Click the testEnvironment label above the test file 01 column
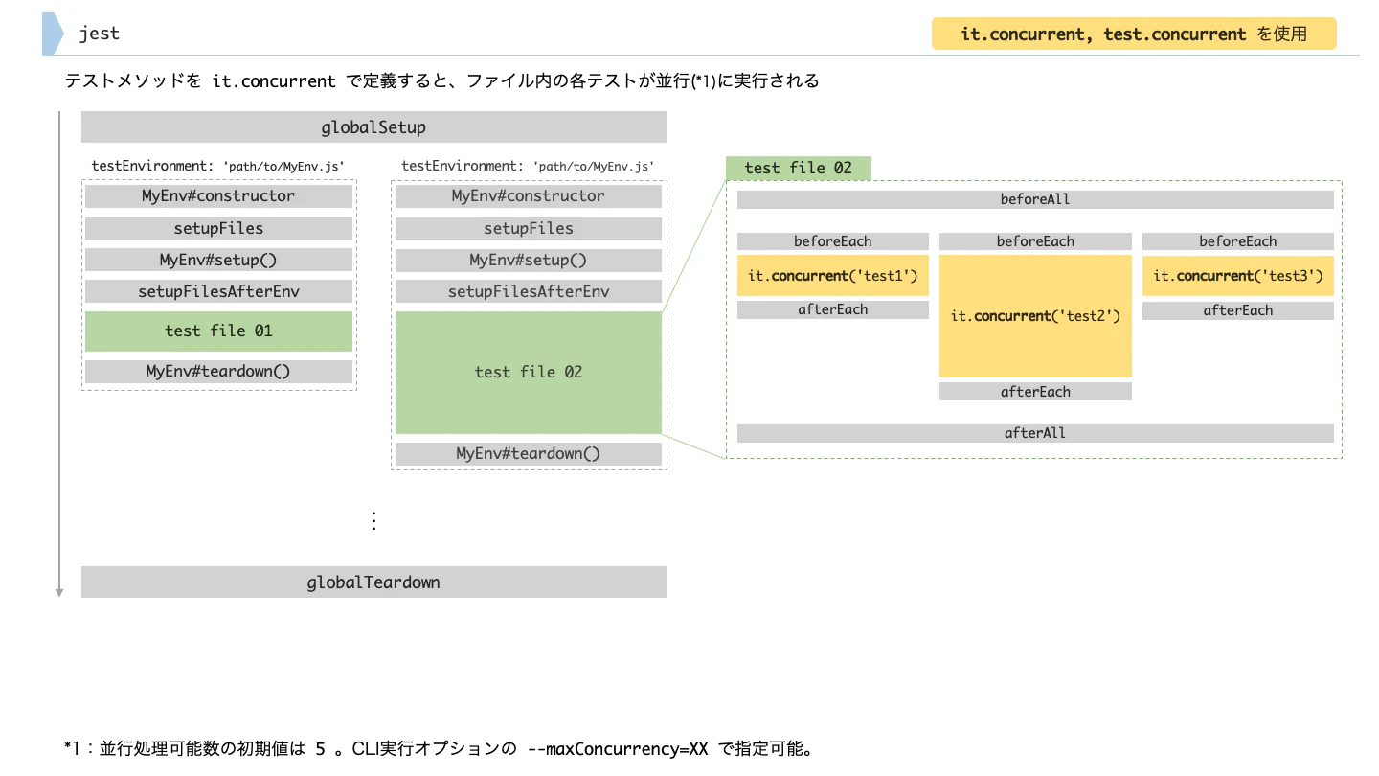 pyautogui.click(x=218, y=166)
